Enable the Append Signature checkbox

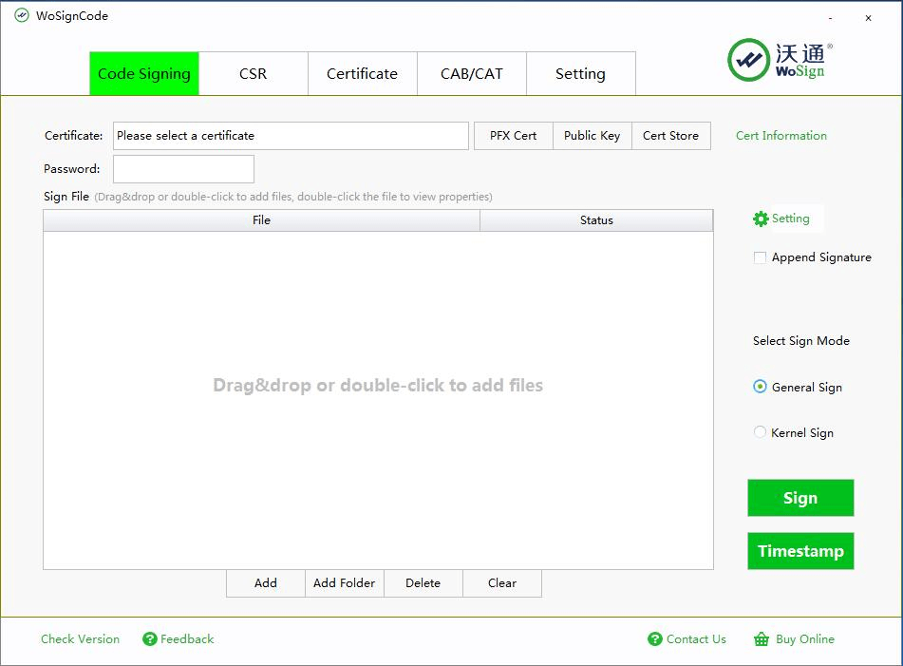click(x=760, y=257)
